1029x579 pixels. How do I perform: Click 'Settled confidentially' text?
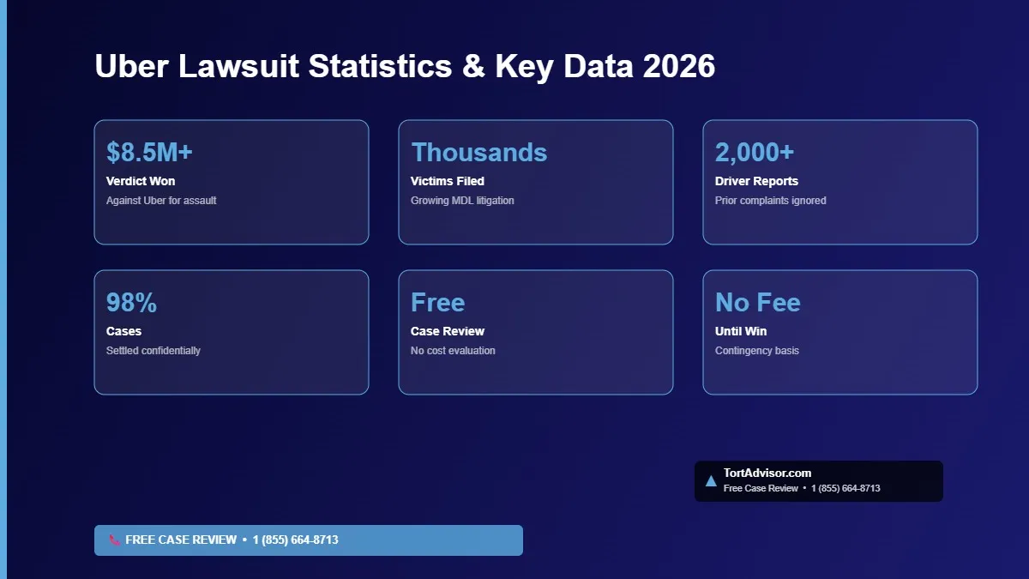pos(153,351)
